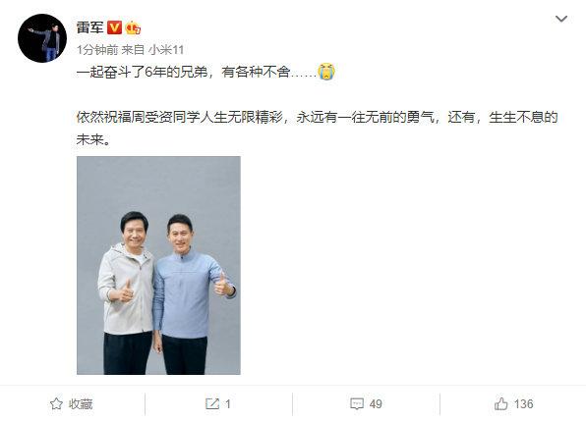Click the round profile avatar

(x=42, y=38)
